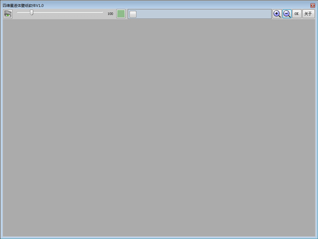Viewport: 318px width, 239px height.
Task: Click the zoom out magnifier icon
Action: point(287,14)
